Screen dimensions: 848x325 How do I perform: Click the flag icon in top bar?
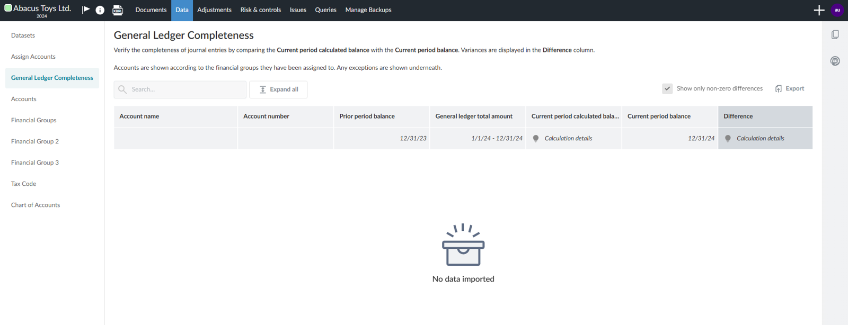pos(86,10)
